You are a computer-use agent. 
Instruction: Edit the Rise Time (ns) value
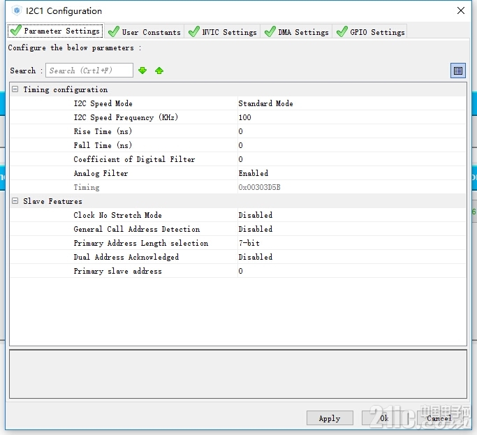pyautogui.click(x=351, y=131)
